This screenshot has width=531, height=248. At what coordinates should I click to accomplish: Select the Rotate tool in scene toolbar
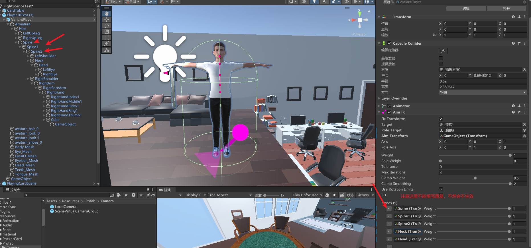[x=107, y=26]
